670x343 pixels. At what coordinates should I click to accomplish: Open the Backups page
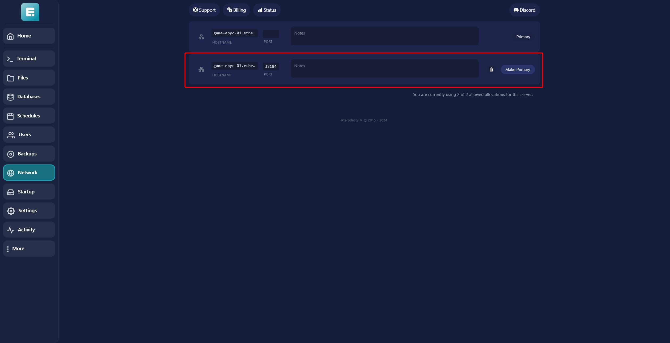point(29,154)
